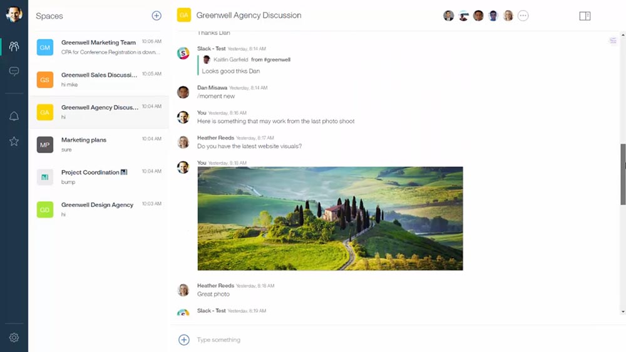Open the notifications bell icon
Screen dimensions: 626x352
tap(14, 116)
